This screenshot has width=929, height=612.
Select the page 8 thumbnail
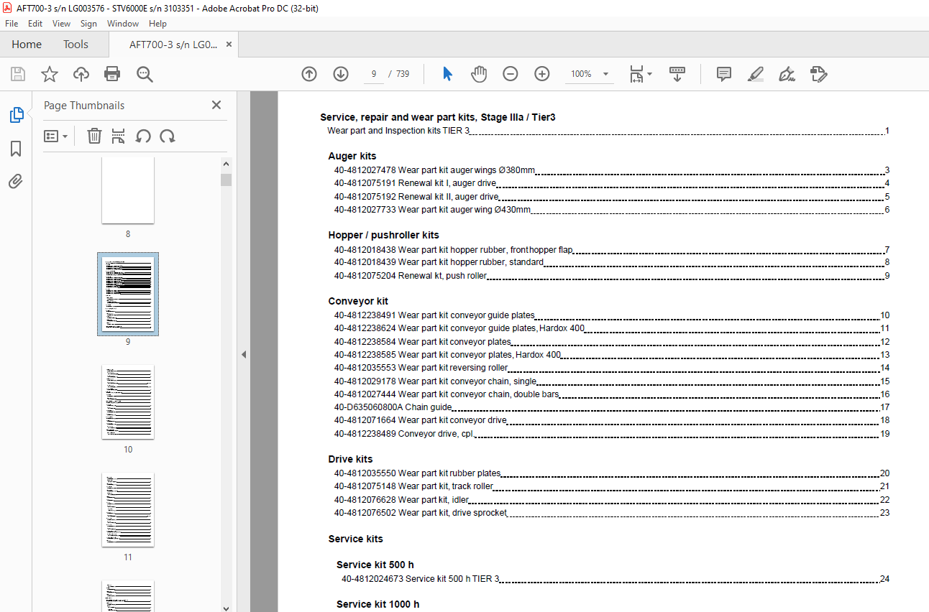click(128, 190)
